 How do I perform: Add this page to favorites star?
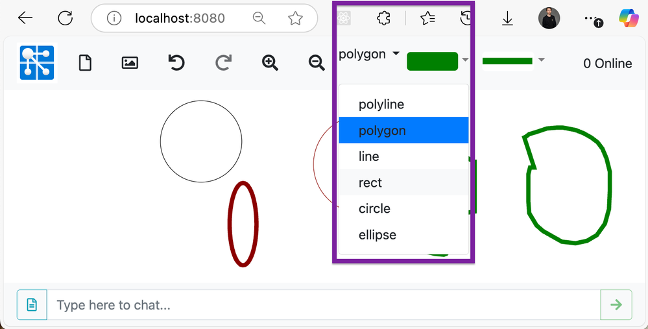click(295, 18)
